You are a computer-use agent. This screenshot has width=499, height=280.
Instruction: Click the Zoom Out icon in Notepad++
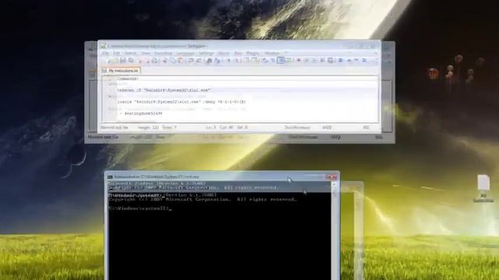point(237,61)
